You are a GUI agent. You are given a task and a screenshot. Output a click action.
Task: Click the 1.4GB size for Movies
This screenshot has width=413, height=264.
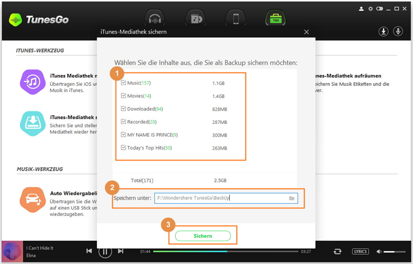pos(218,96)
